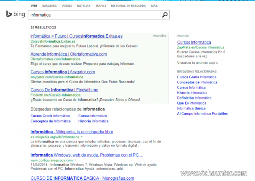This screenshot has height=181, width=255.
Task: Open the Web tab
Action: click(x=34, y=6)
